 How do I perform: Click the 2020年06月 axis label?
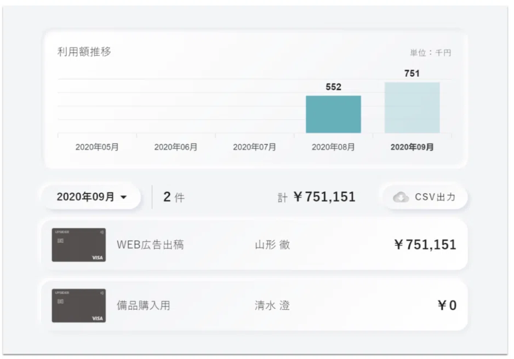click(176, 147)
